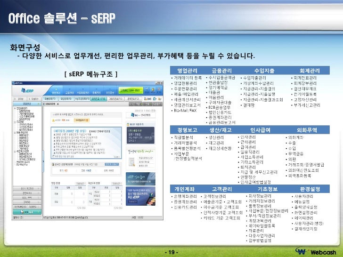Click the 회계관리 menu header on slide
343x257 pixels.
pos(310,71)
